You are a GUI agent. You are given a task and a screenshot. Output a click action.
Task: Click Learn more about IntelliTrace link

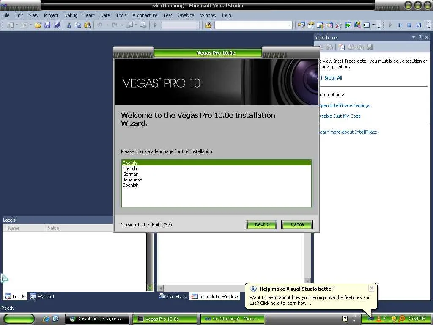coord(348,132)
